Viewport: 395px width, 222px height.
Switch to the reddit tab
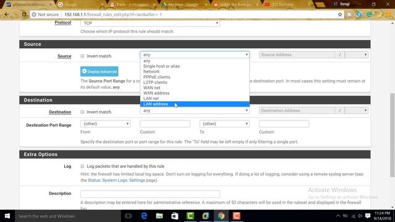[x=236, y=4]
